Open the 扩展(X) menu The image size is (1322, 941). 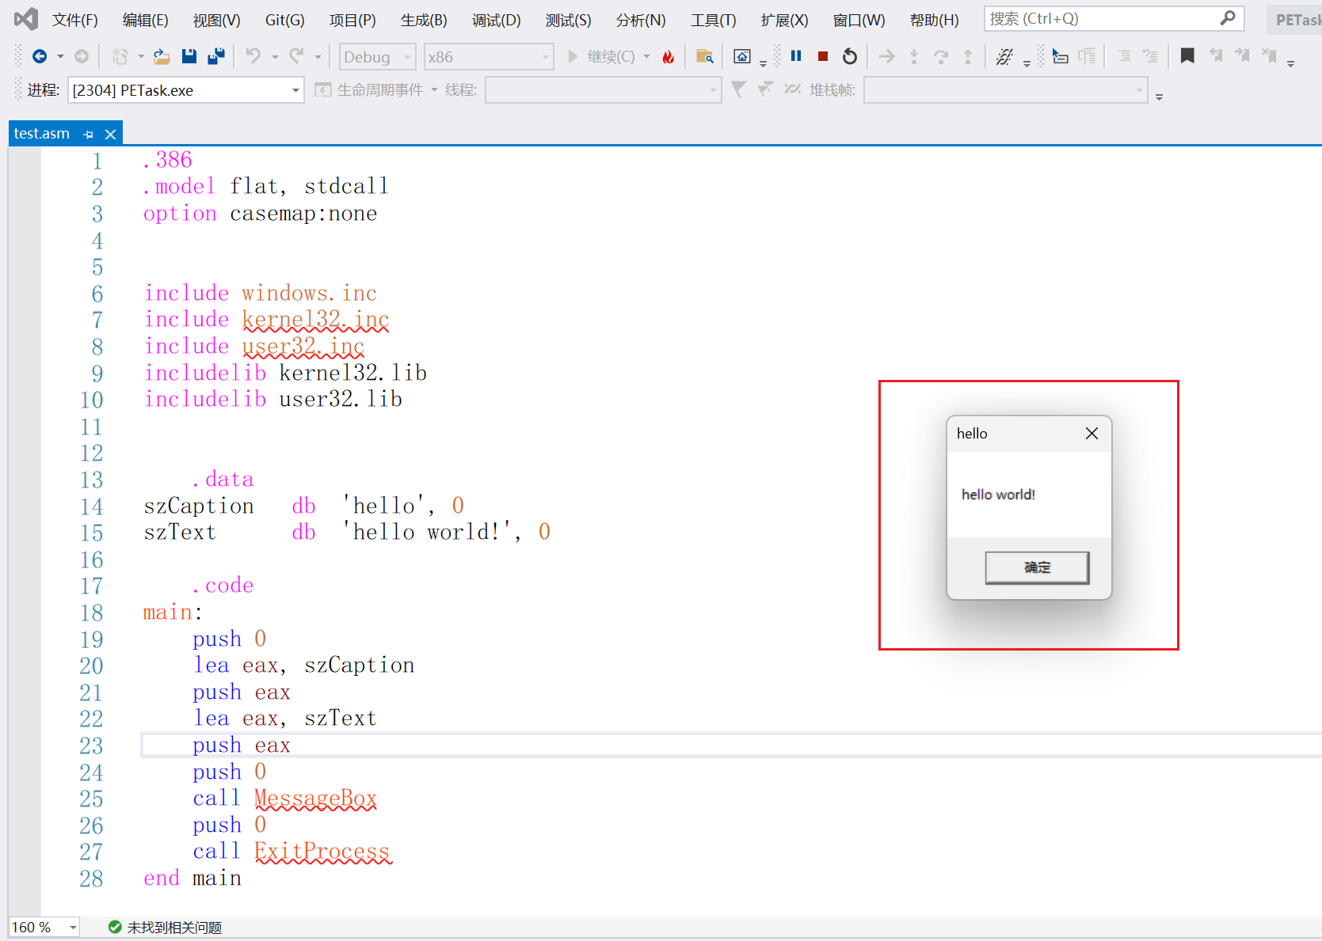[784, 20]
